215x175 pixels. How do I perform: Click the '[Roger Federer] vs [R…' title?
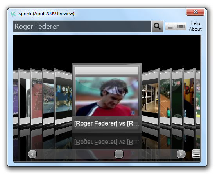107,123
